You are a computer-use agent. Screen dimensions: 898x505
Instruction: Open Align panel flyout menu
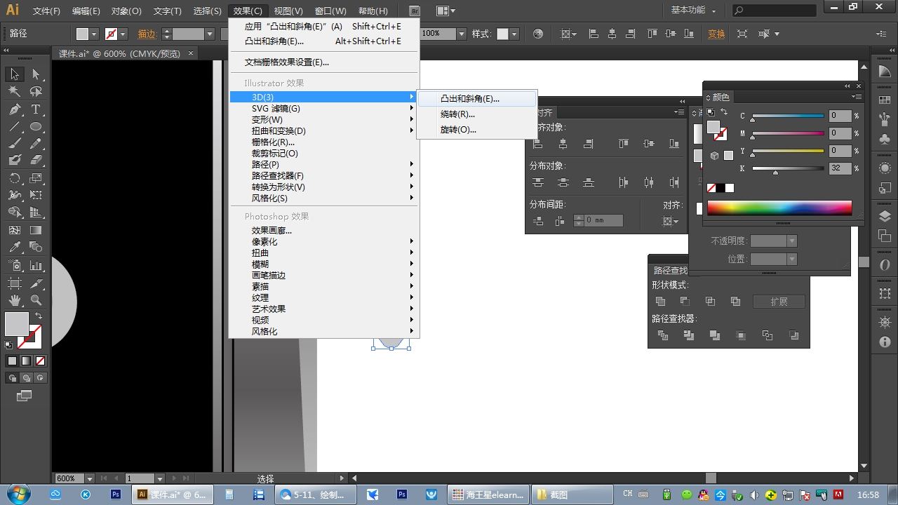click(678, 112)
